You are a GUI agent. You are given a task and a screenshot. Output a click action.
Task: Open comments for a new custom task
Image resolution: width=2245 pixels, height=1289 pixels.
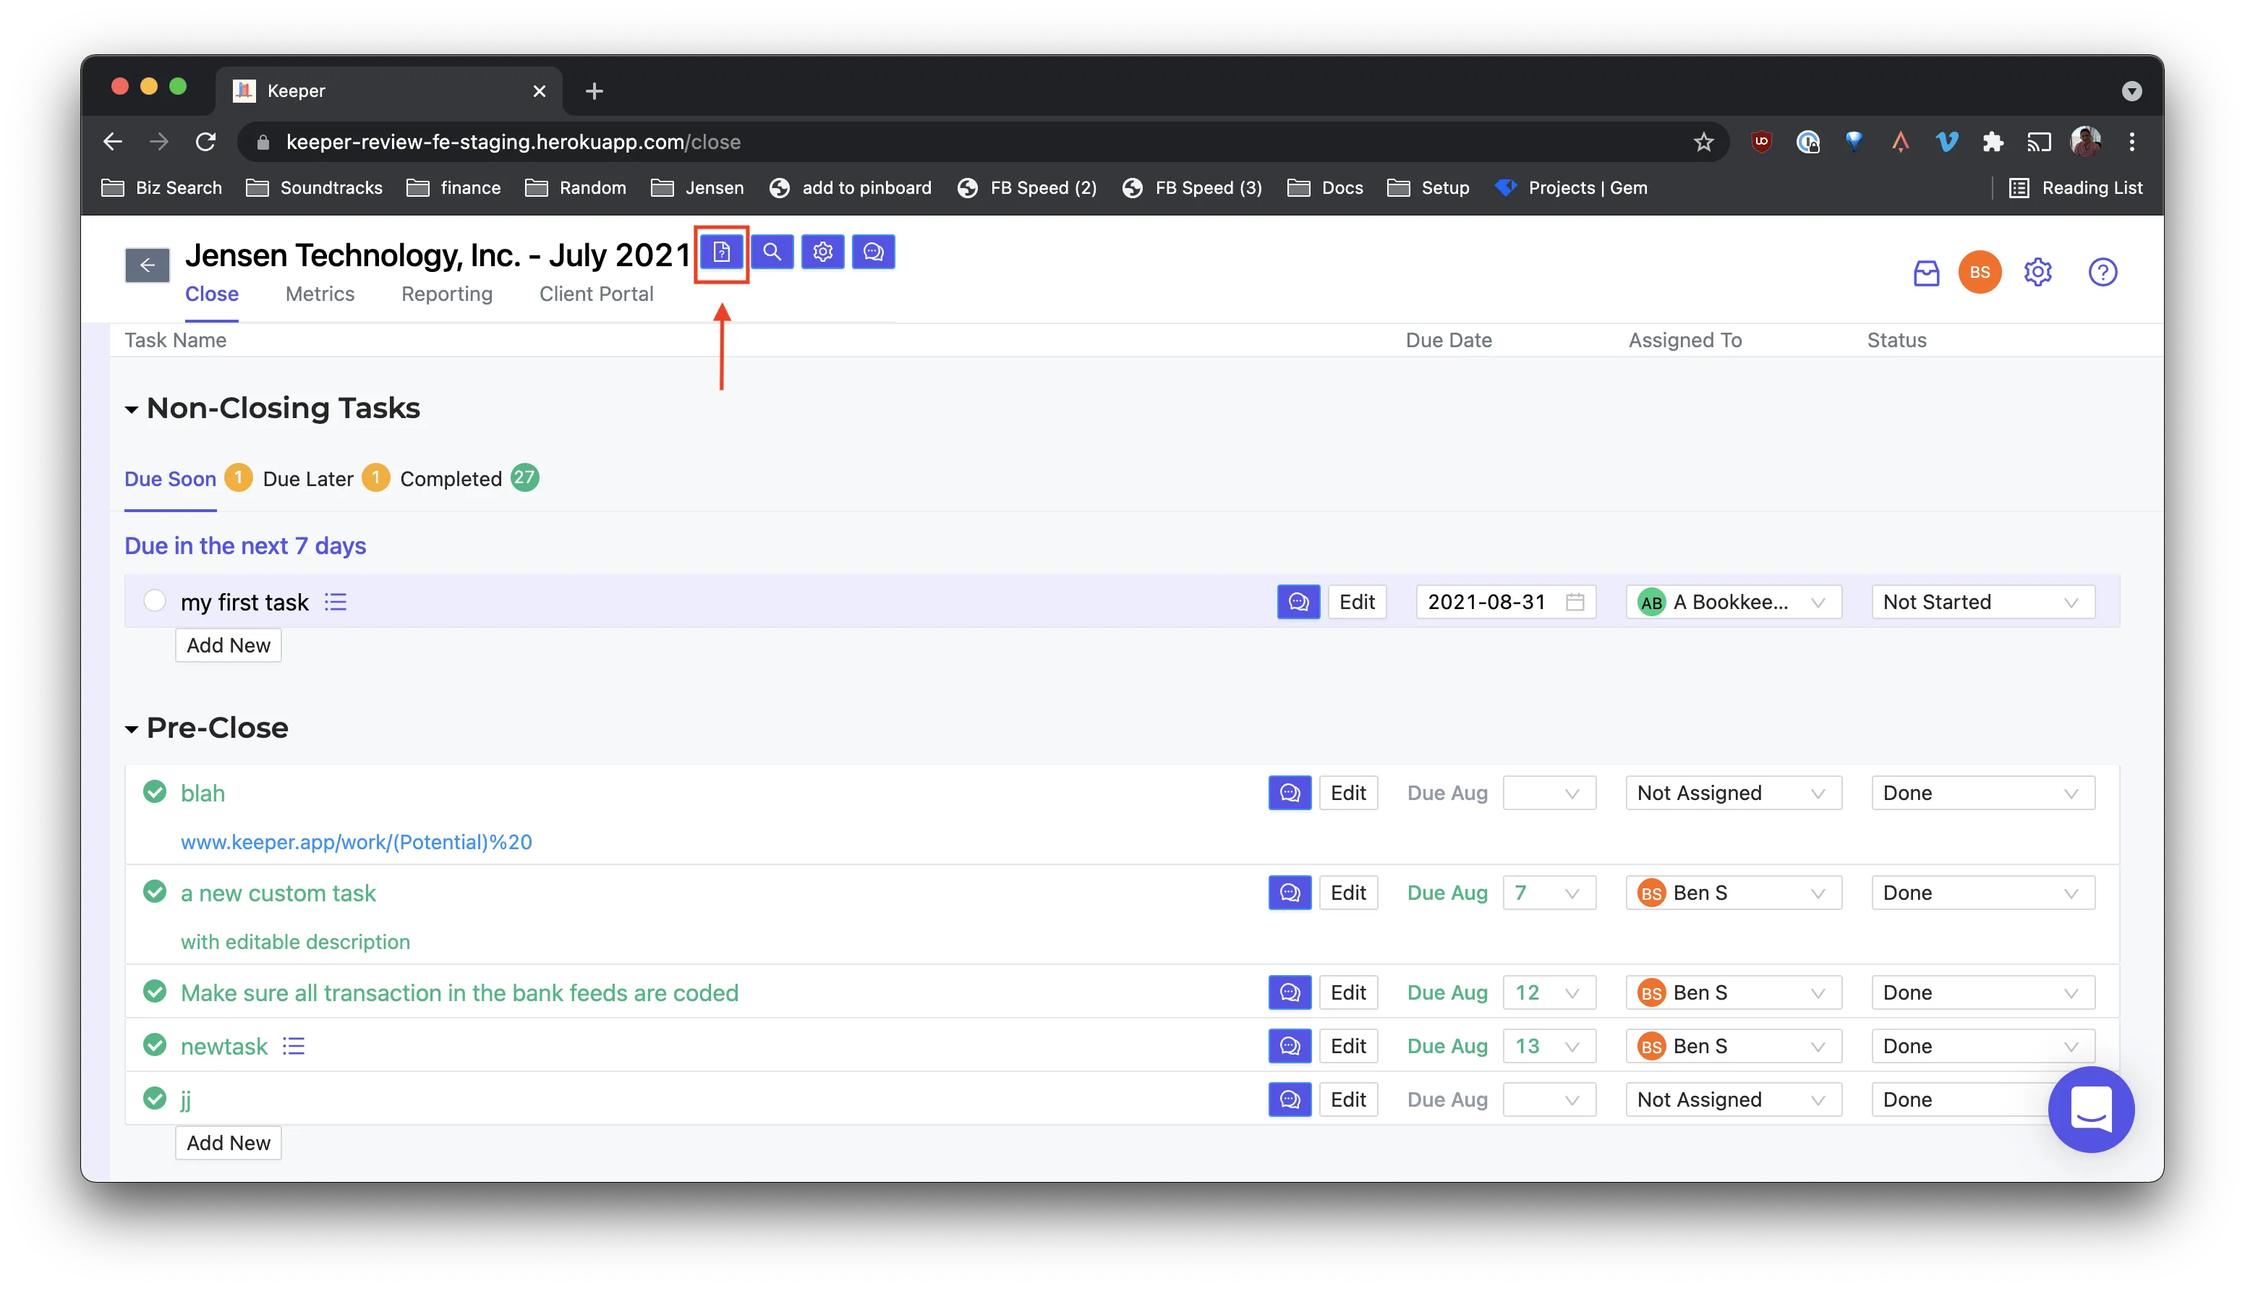(1290, 893)
